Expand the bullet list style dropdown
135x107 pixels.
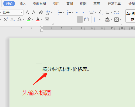pyautogui.click(x=63, y=12)
